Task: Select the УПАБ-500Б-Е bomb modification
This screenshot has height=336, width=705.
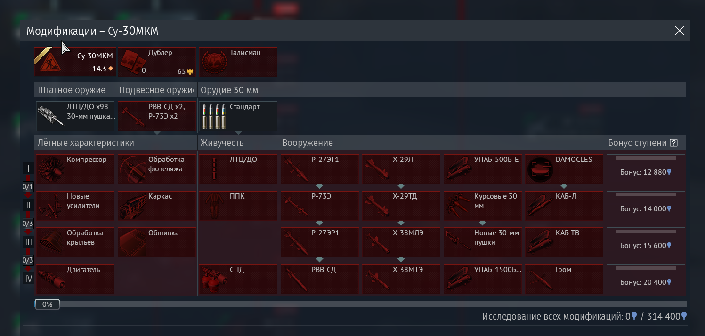Action: tap(483, 169)
